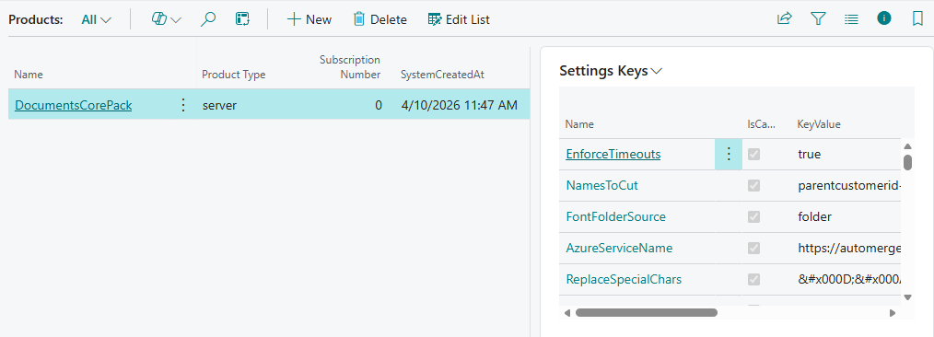Screen dimensions: 934x337
Task: Select the '4/10/2026 11:47 AM' cell
Action: (459, 105)
